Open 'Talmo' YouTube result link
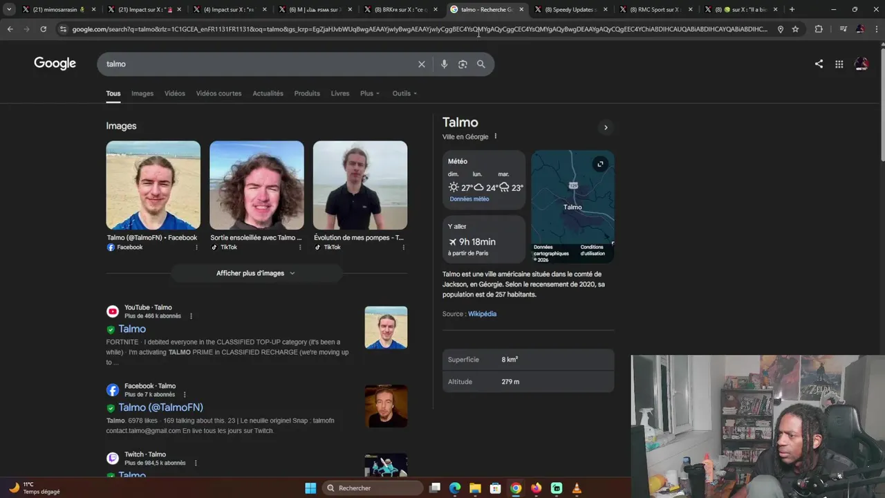885x498 pixels. (132, 329)
